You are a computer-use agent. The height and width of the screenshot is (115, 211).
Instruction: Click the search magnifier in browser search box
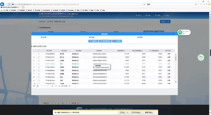195,4
